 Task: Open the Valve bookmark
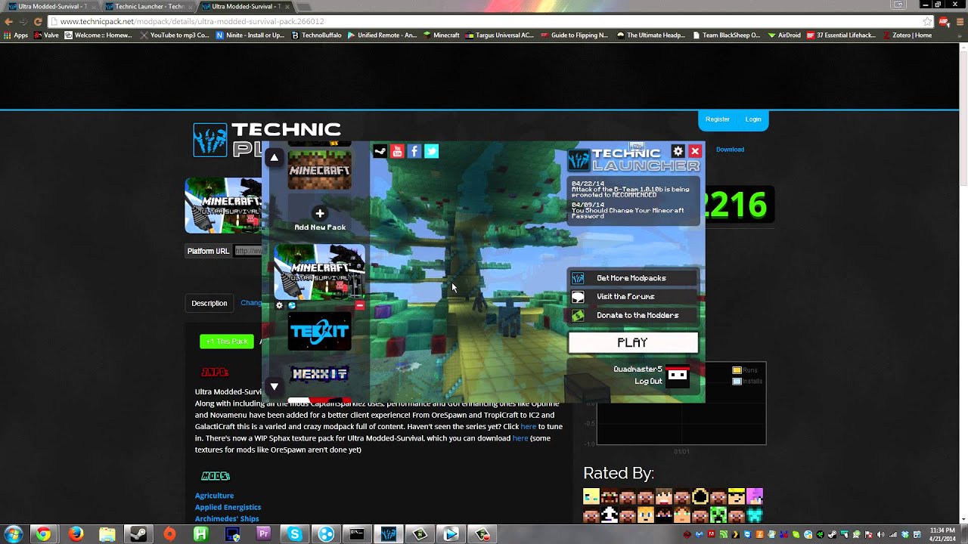45,35
